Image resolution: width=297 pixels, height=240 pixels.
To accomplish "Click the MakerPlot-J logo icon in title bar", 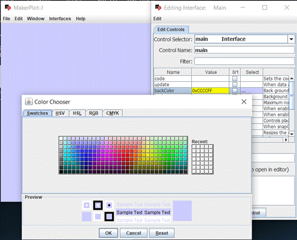I will [8, 8].
